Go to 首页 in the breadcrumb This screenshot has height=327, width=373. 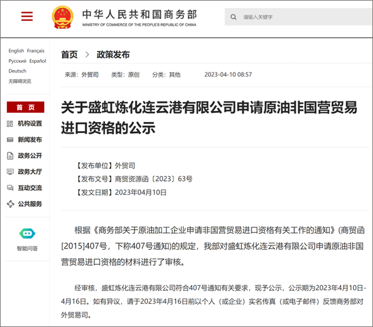[x=69, y=55]
